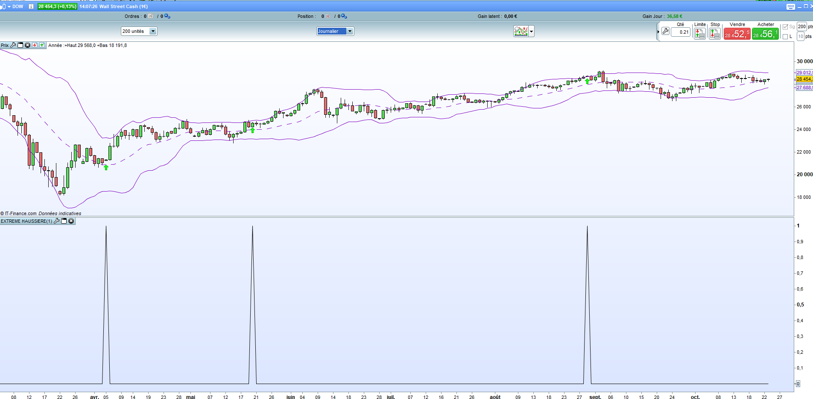Screen dimensions: 813x399
Task: Click the green buy arrow near sept.
Action: pyautogui.click(x=588, y=81)
